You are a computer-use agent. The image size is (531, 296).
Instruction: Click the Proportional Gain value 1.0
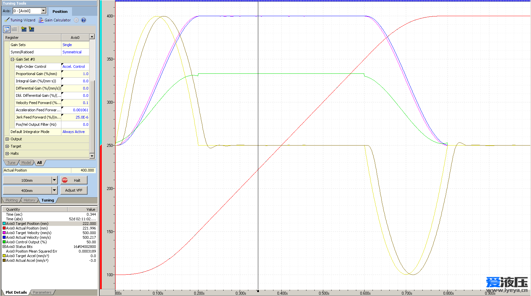click(75, 74)
